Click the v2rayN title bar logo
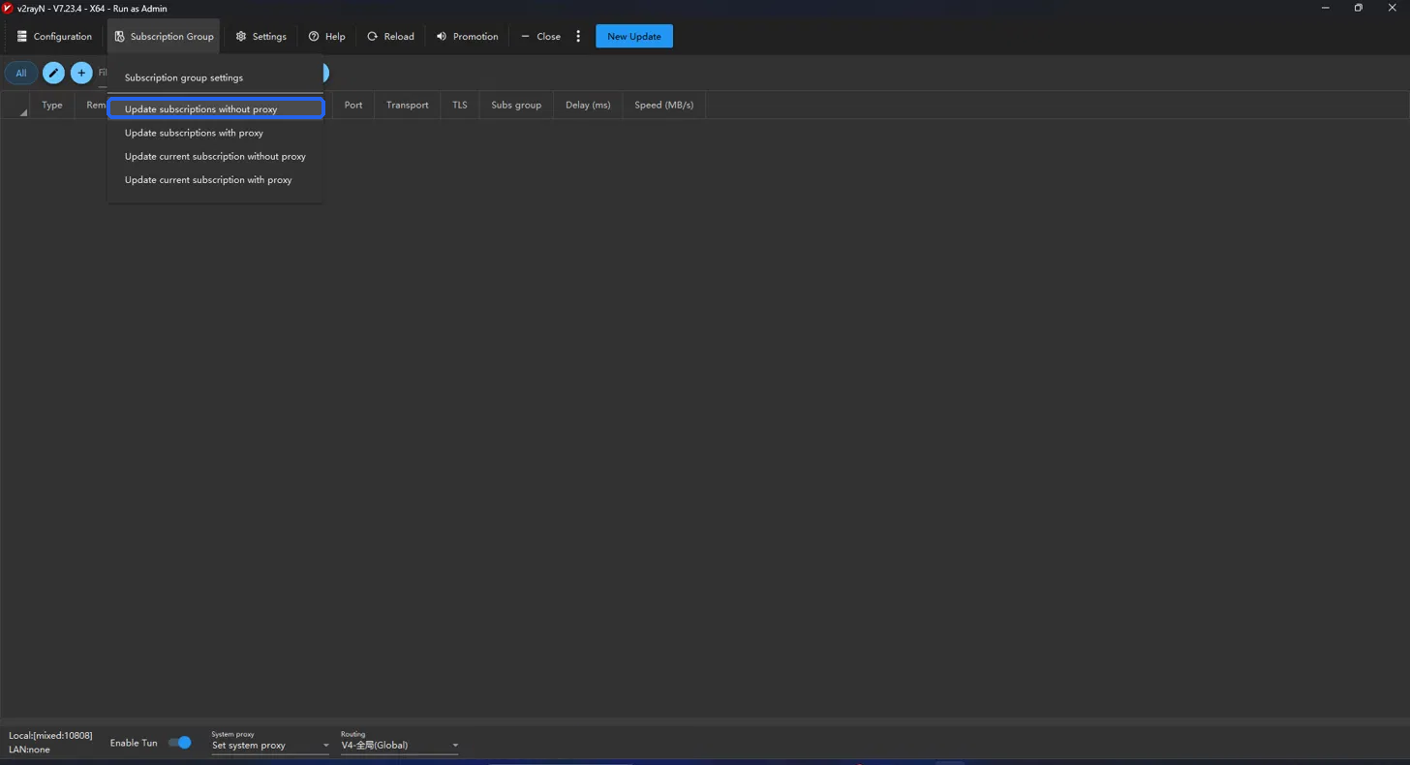 [8, 9]
